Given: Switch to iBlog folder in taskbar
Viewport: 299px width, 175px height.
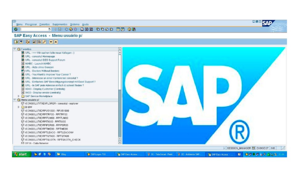Looking at the screenshot, I should pyautogui.click(x=69, y=154).
